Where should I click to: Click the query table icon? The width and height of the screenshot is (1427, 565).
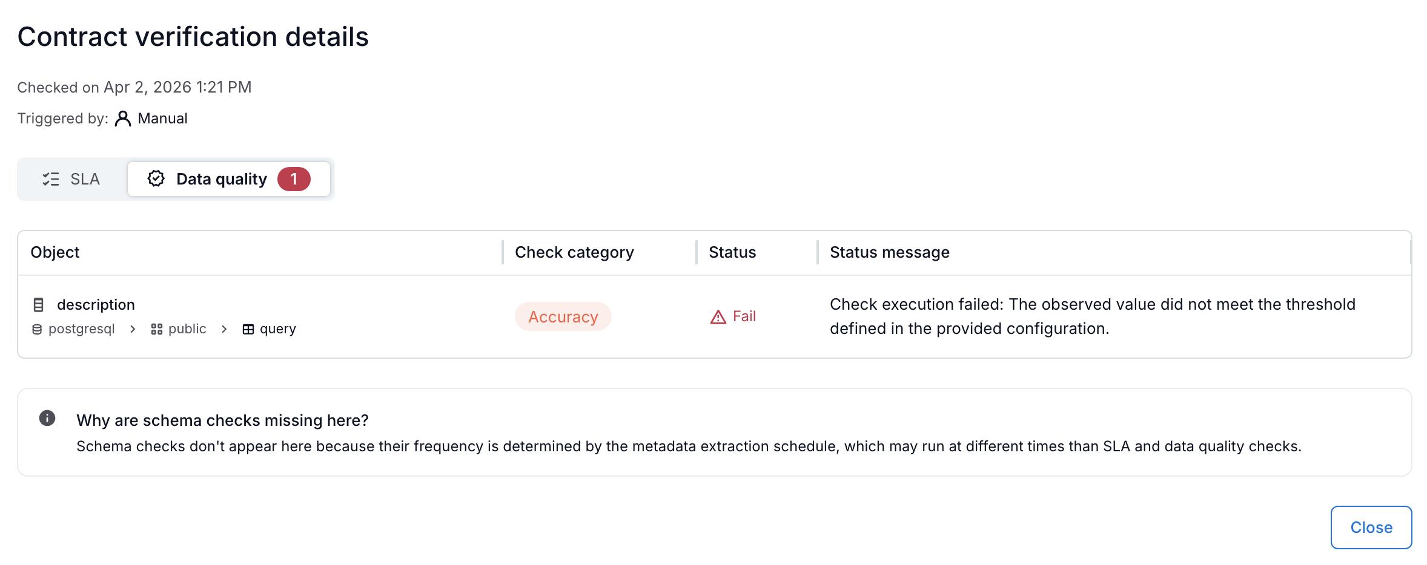point(248,329)
